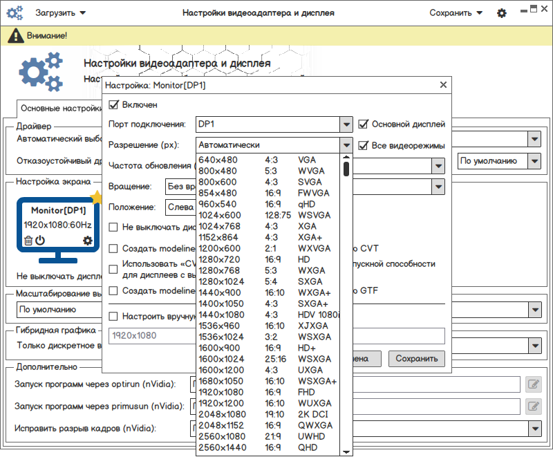The height and width of the screenshot is (457, 553).
Task: Click the warning triangle icon next to Внимание!
Action: 16,35
